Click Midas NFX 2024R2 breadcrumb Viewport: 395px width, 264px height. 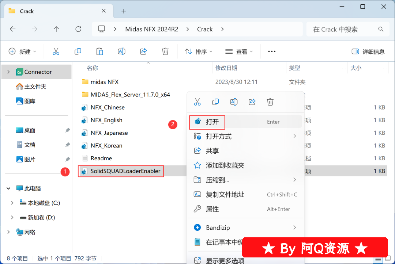pos(152,29)
